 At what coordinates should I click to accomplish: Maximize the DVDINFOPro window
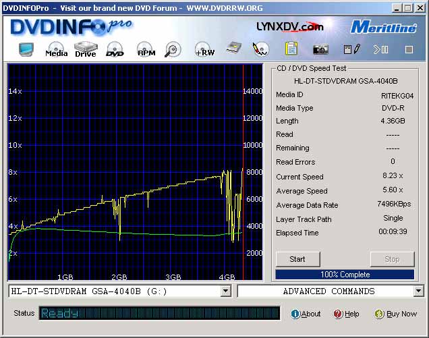tap(408, 8)
